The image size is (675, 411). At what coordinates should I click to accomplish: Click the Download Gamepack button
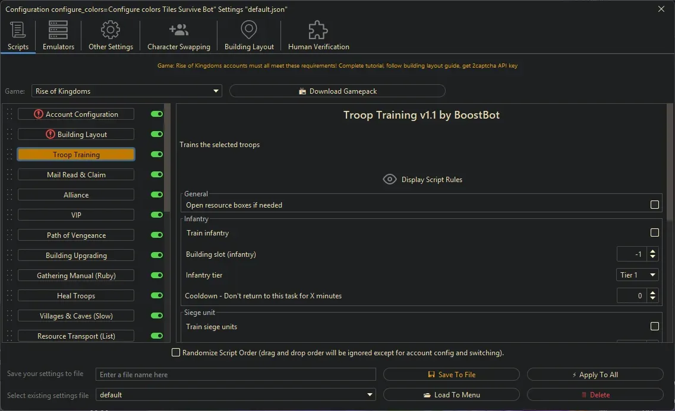click(337, 91)
